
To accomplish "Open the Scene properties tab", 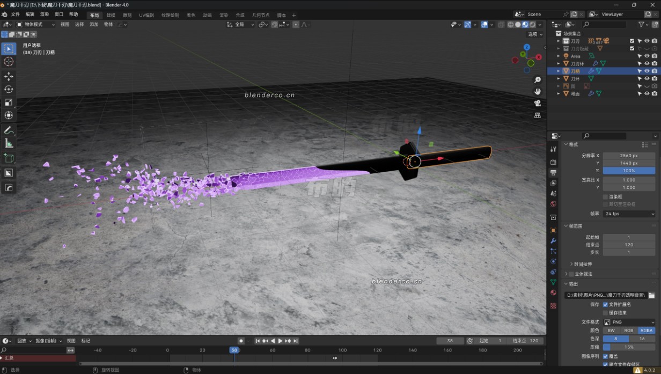I will click(x=553, y=194).
